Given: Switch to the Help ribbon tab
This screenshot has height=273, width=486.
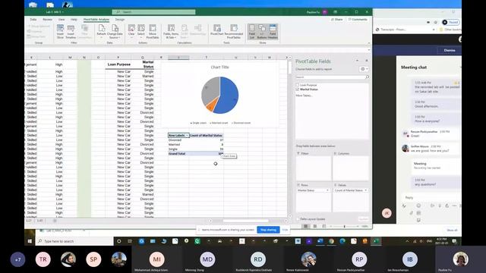Looking at the screenshot, I should point(74,20).
